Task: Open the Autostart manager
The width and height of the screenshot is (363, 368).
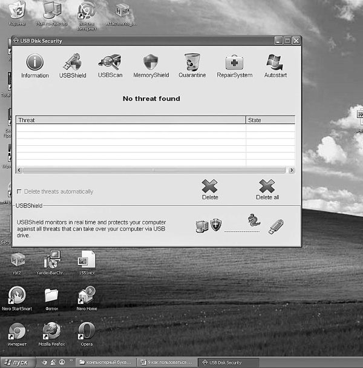Action: pyautogui.click(x=275, y=65)
